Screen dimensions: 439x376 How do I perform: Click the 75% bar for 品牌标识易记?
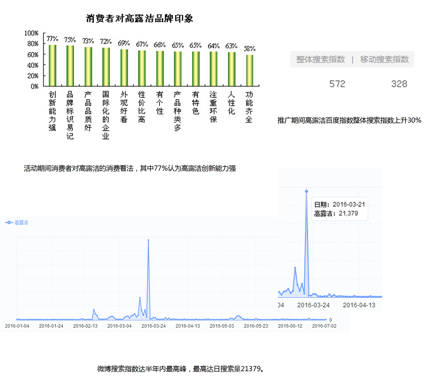tap(70, 66)
